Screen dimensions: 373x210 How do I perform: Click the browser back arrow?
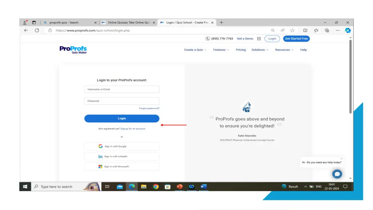point(26,30)
